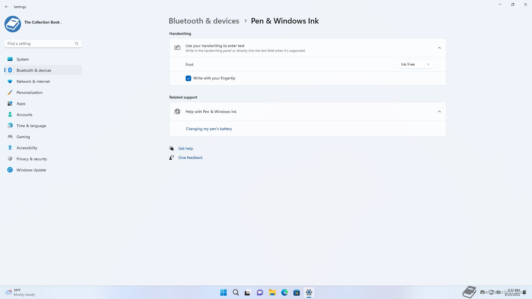Open the Windows Start menu
Screen dimensions: 532x299
223,292
